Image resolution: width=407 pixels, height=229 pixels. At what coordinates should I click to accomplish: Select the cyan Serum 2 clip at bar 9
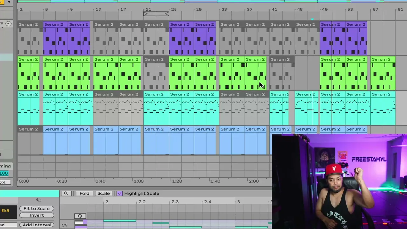80,108
